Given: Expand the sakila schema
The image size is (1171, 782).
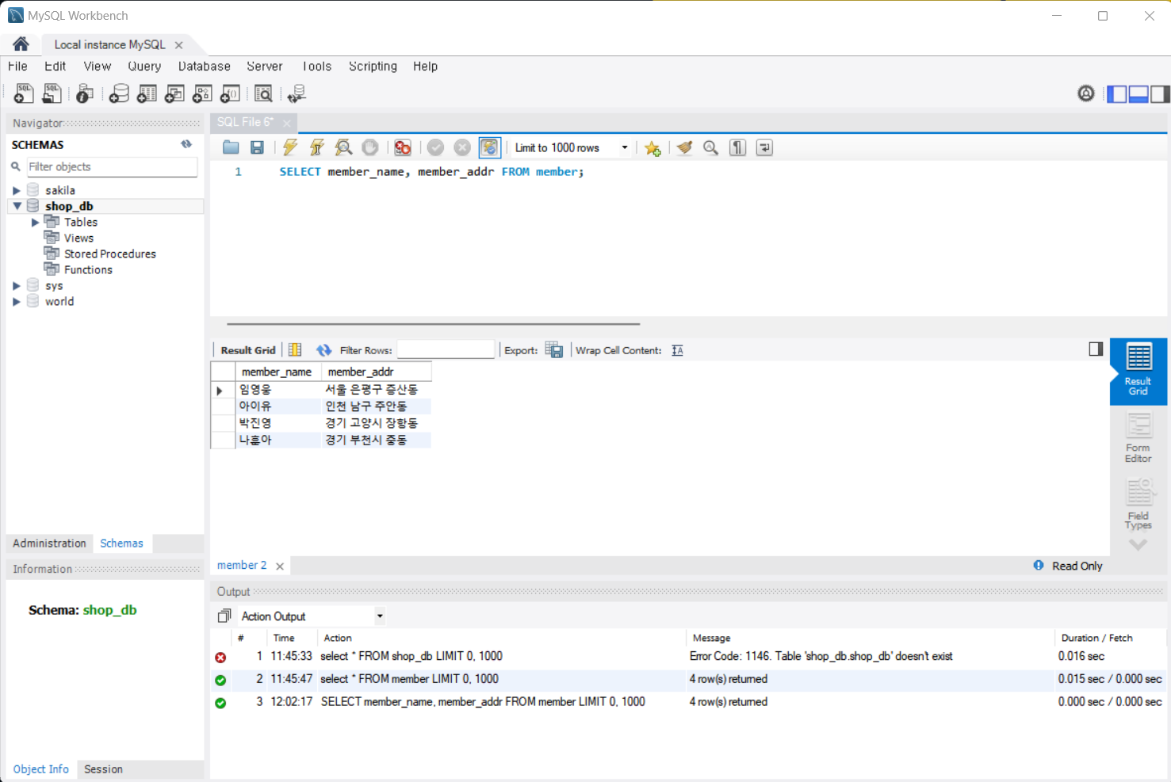Looking at the screenshot, I should click(x=16, y=190).
